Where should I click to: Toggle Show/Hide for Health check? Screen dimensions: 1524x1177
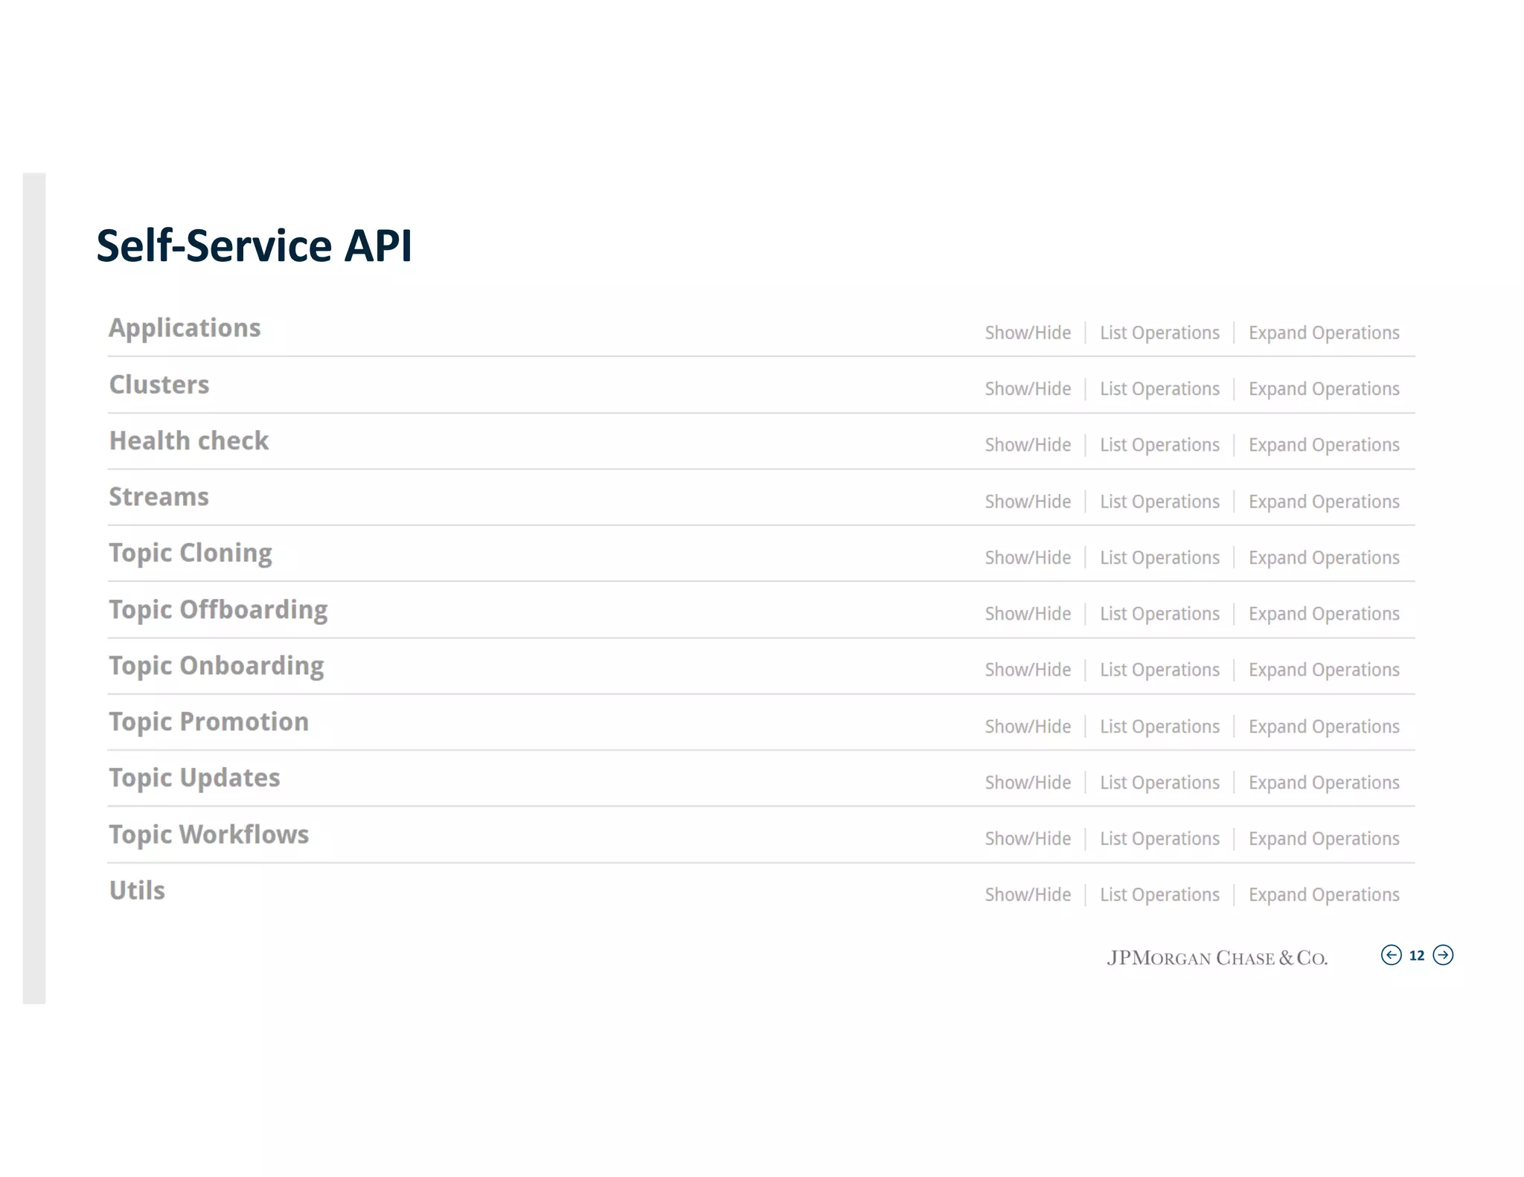[x=1028, y=445]
